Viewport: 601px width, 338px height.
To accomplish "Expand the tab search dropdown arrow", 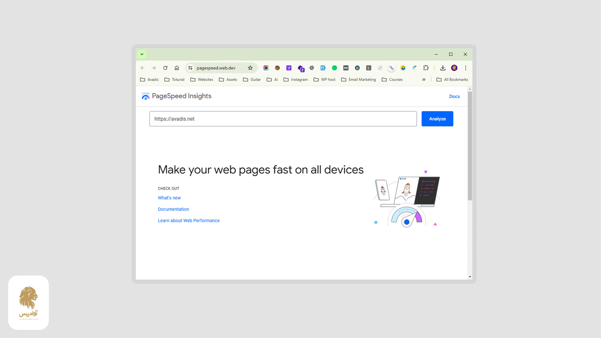I will (142, 54).
